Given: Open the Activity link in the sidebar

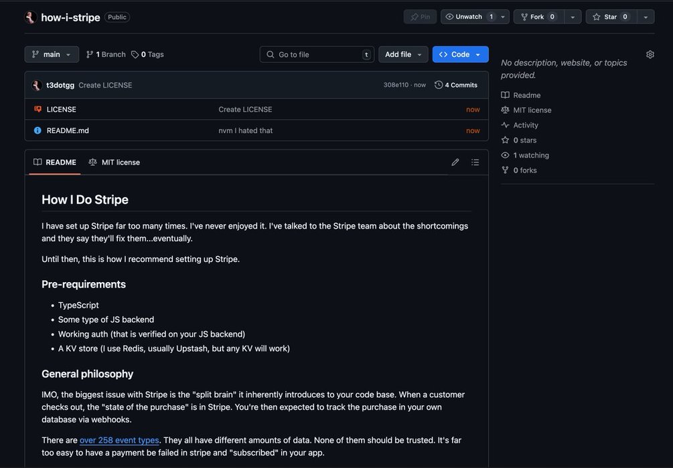Looking at the screenshot, I should pyautogui.click(x=526, y=125).
